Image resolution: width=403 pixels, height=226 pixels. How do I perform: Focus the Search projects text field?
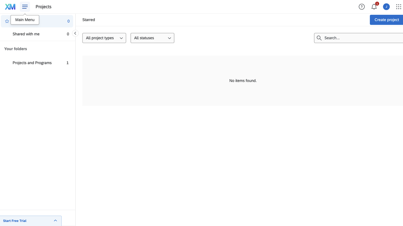click(x=362, y=38)
